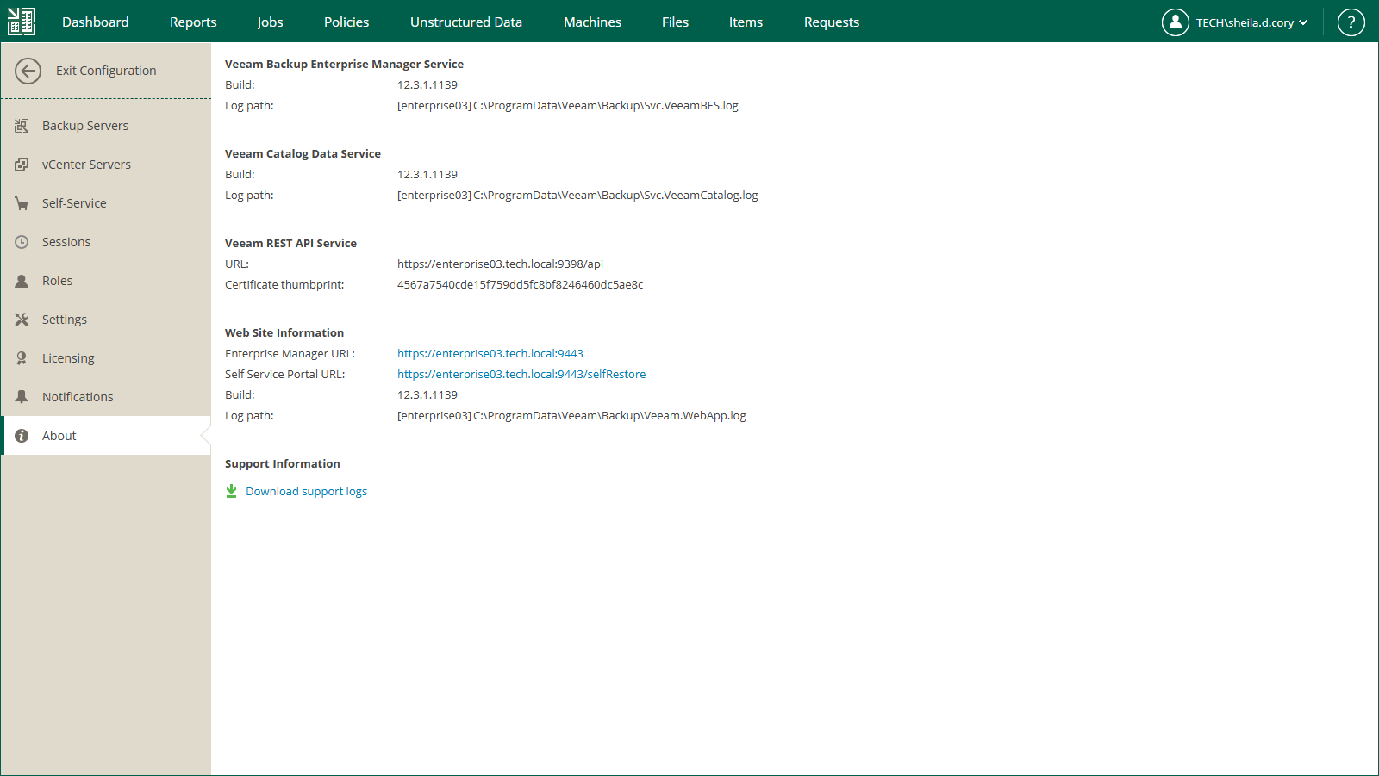Image resolution: width=1379 pixels, height=776 pixels.
Task: Click the Veeam Backup Enterprise Manager Service heading
Action: pos(344,65)
